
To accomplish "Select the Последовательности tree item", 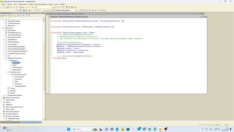I will (14, 33).
